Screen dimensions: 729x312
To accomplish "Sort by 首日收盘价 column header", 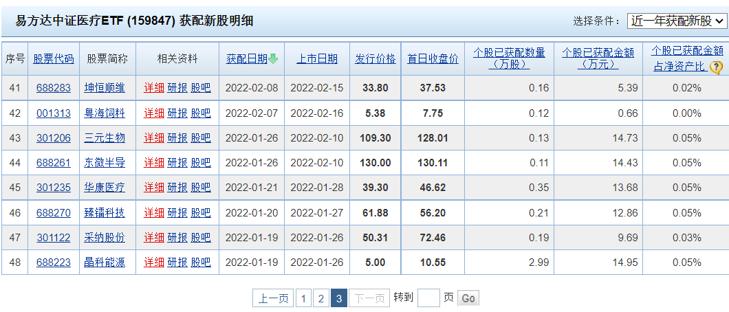I will 433,59.
